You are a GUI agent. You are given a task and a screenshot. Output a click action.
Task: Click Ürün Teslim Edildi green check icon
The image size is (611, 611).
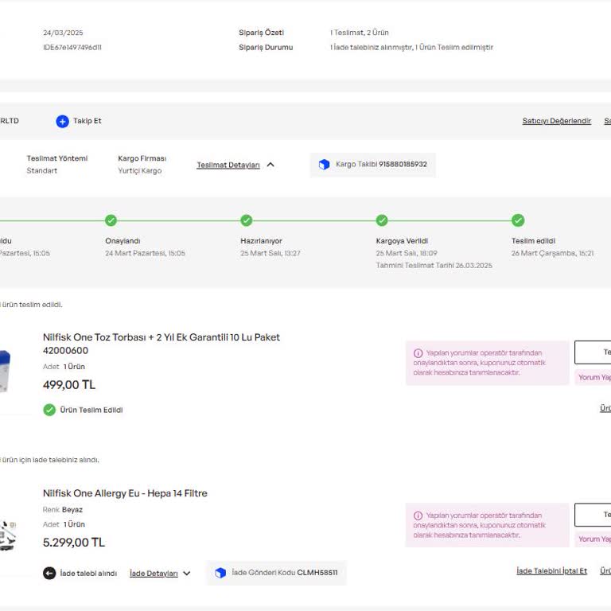(x=49, y=410)
